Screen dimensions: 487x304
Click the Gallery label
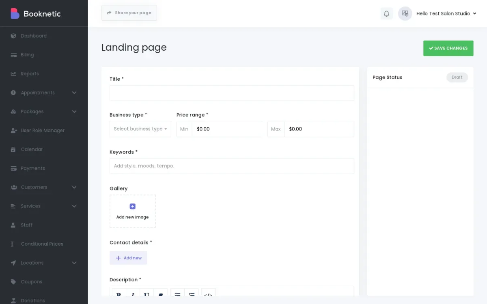[119, 188]
